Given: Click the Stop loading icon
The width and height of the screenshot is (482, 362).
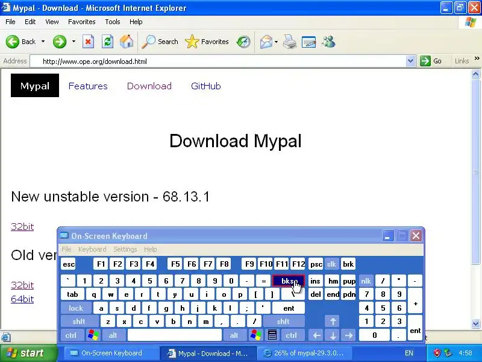Looking at the screenshot, I should click(x=88, y=42).
